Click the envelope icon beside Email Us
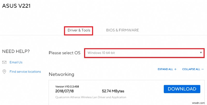 [x=4, y=62]
